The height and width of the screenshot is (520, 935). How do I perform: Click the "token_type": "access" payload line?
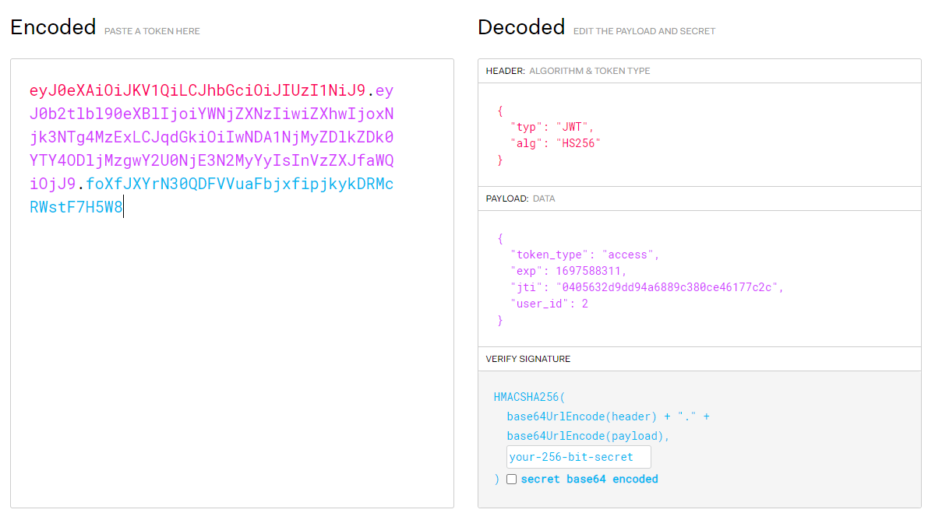pyautogui.click(x=585, y=255)
